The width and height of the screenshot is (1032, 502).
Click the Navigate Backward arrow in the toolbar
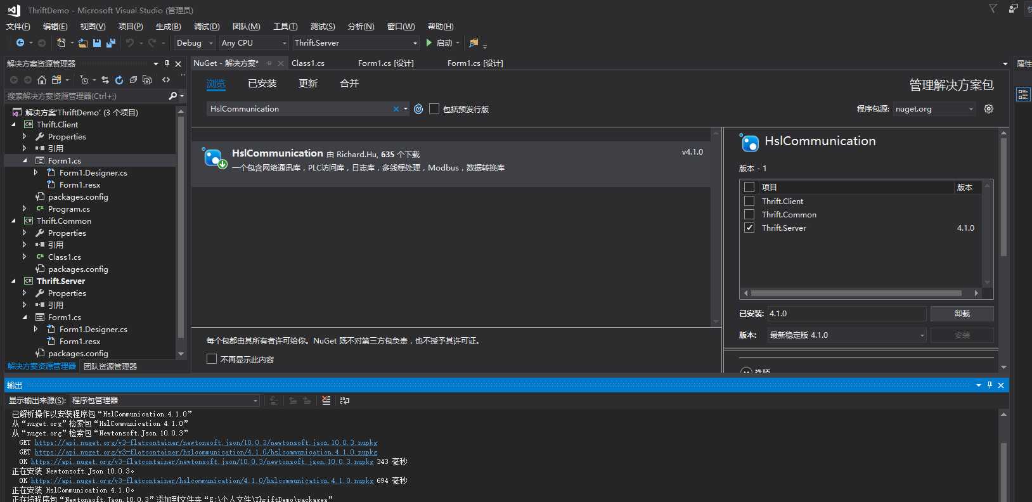20,42
